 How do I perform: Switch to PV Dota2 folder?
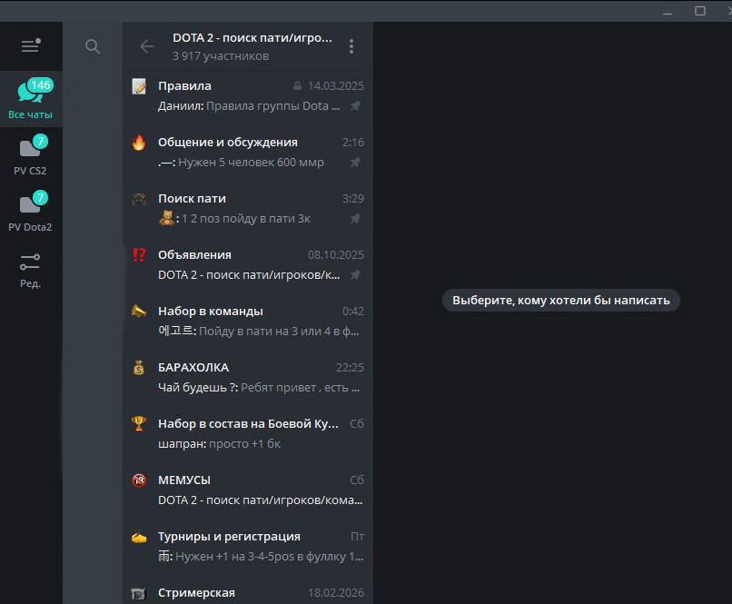pos(31,212)
